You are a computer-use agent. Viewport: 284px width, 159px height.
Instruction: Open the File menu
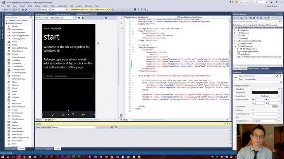[x=3, y=6]
